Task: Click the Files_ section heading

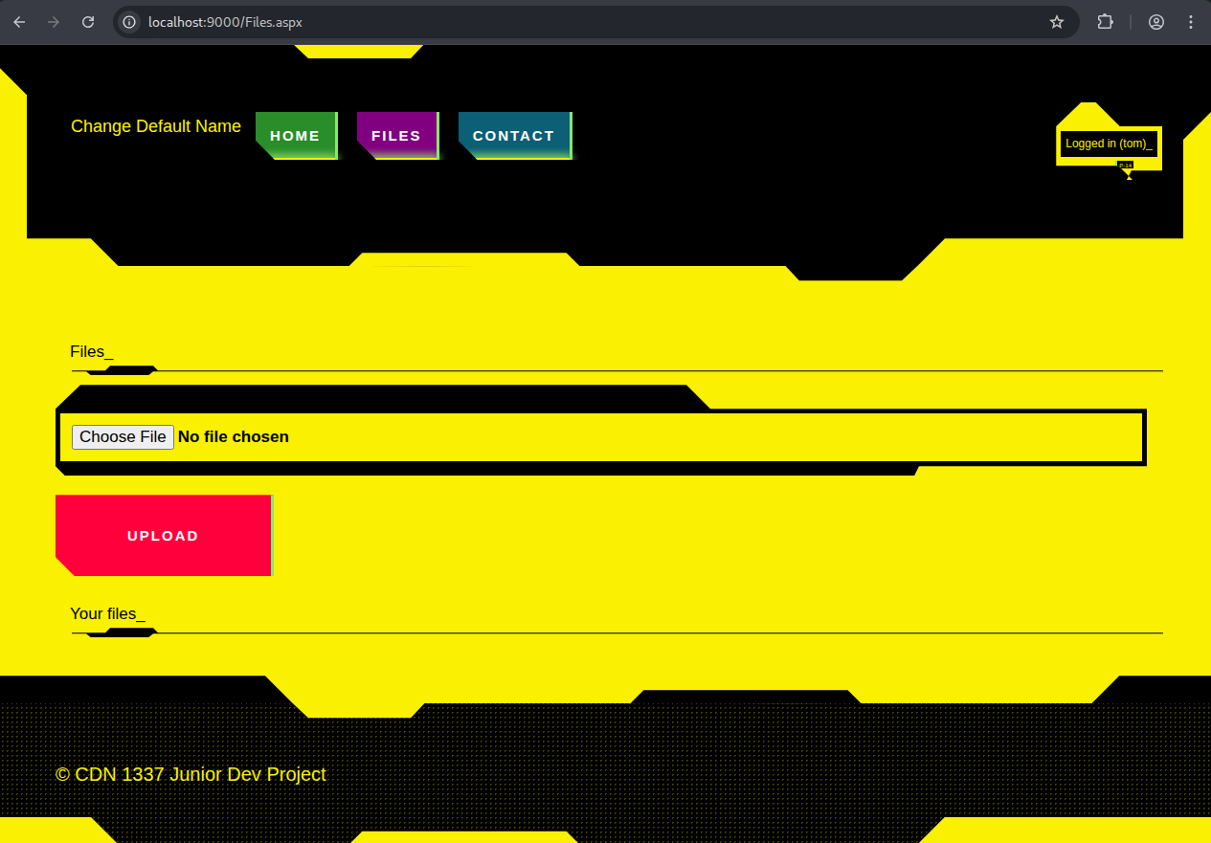Action: [92, 352]
